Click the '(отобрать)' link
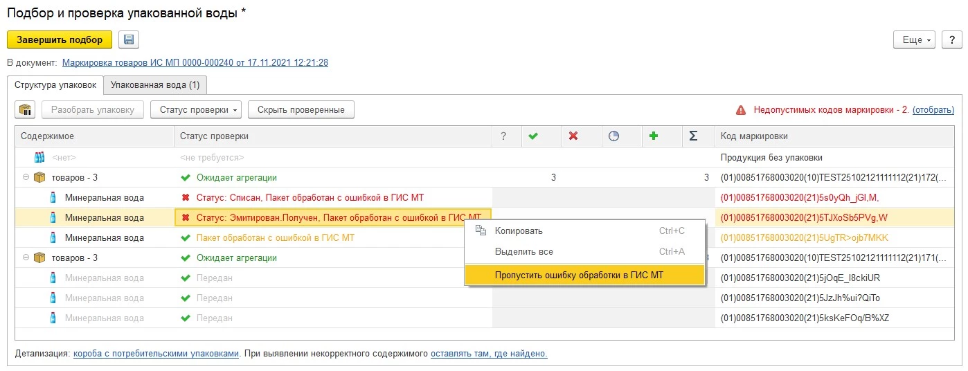The height and width of the screenshot is (371, 968). coord(933,110)
